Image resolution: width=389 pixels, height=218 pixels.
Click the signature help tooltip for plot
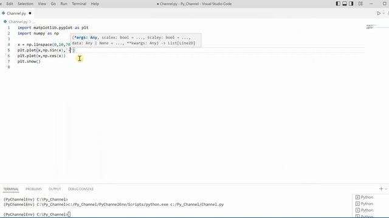(136, 41)
